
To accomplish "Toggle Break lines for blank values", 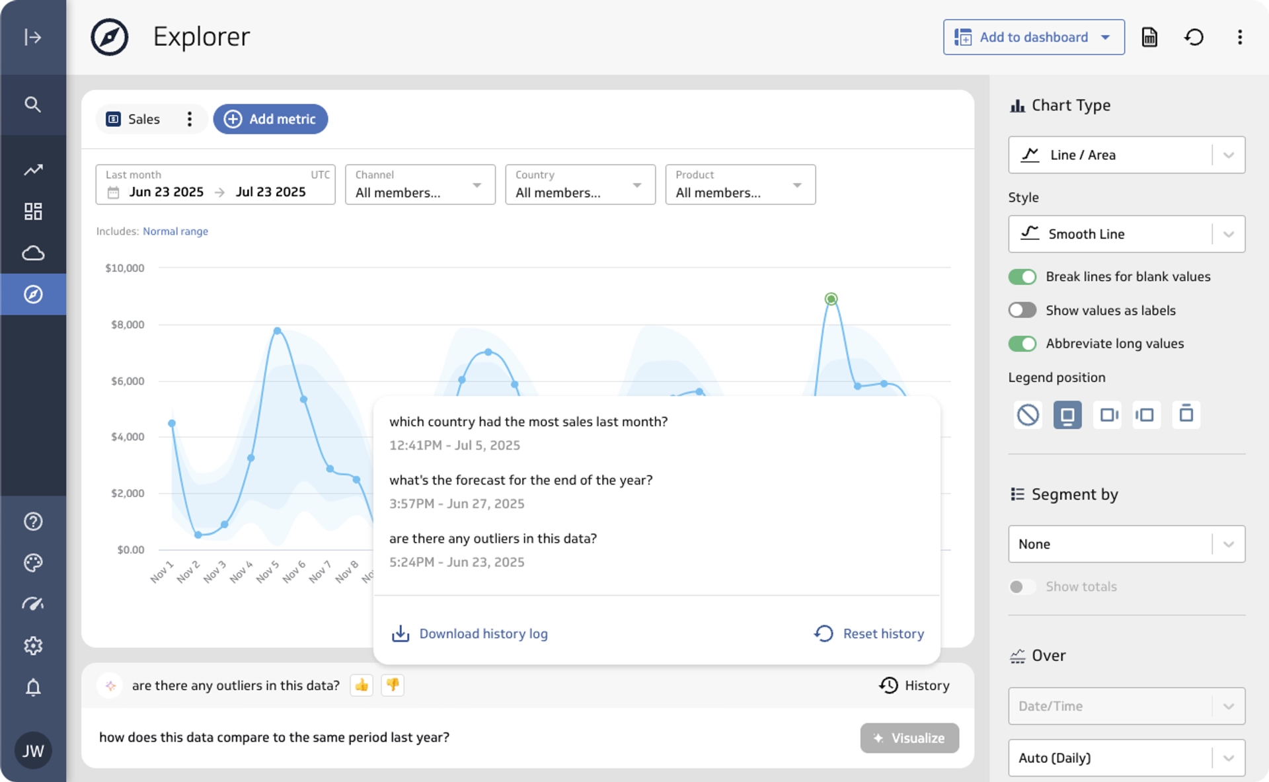I will tap(1022, 277).
